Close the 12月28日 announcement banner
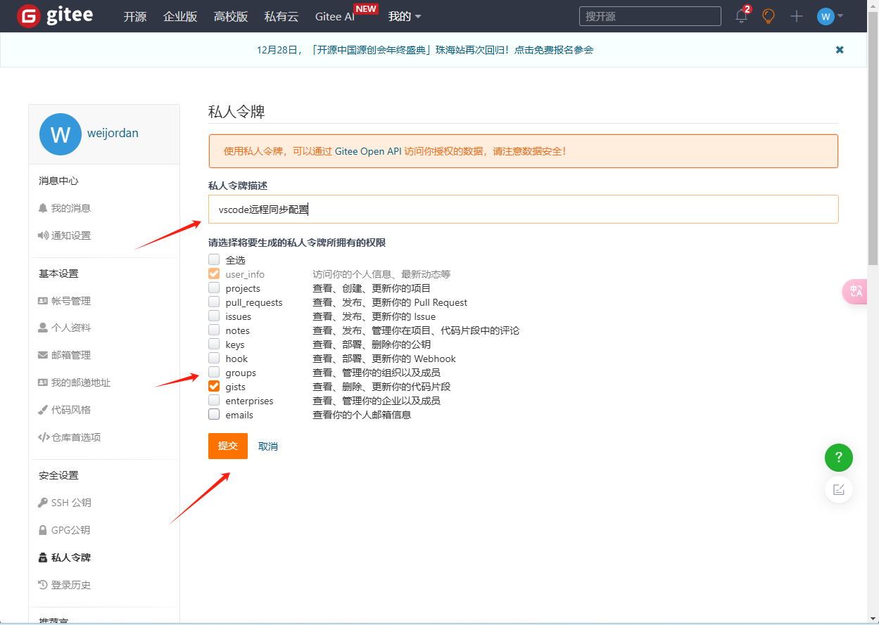 [x=840, y=50]
